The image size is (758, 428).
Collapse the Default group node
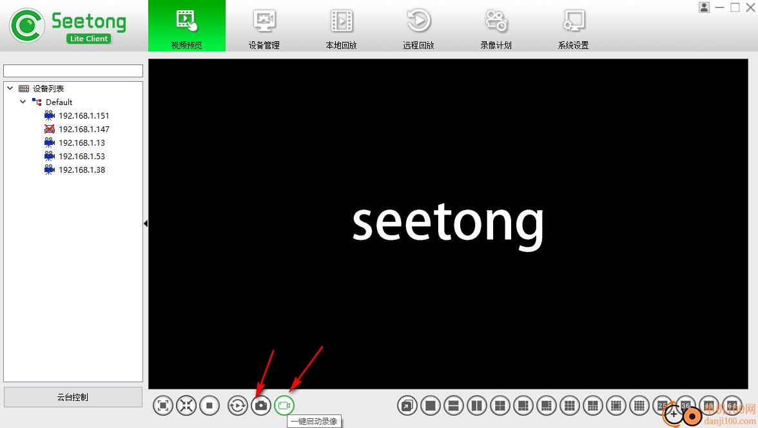pos(23,102)
